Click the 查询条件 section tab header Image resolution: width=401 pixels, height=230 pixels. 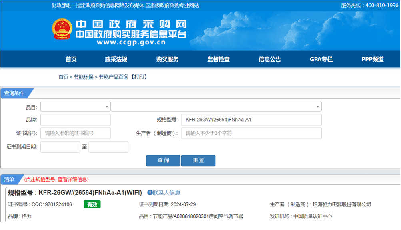[14, 93]
